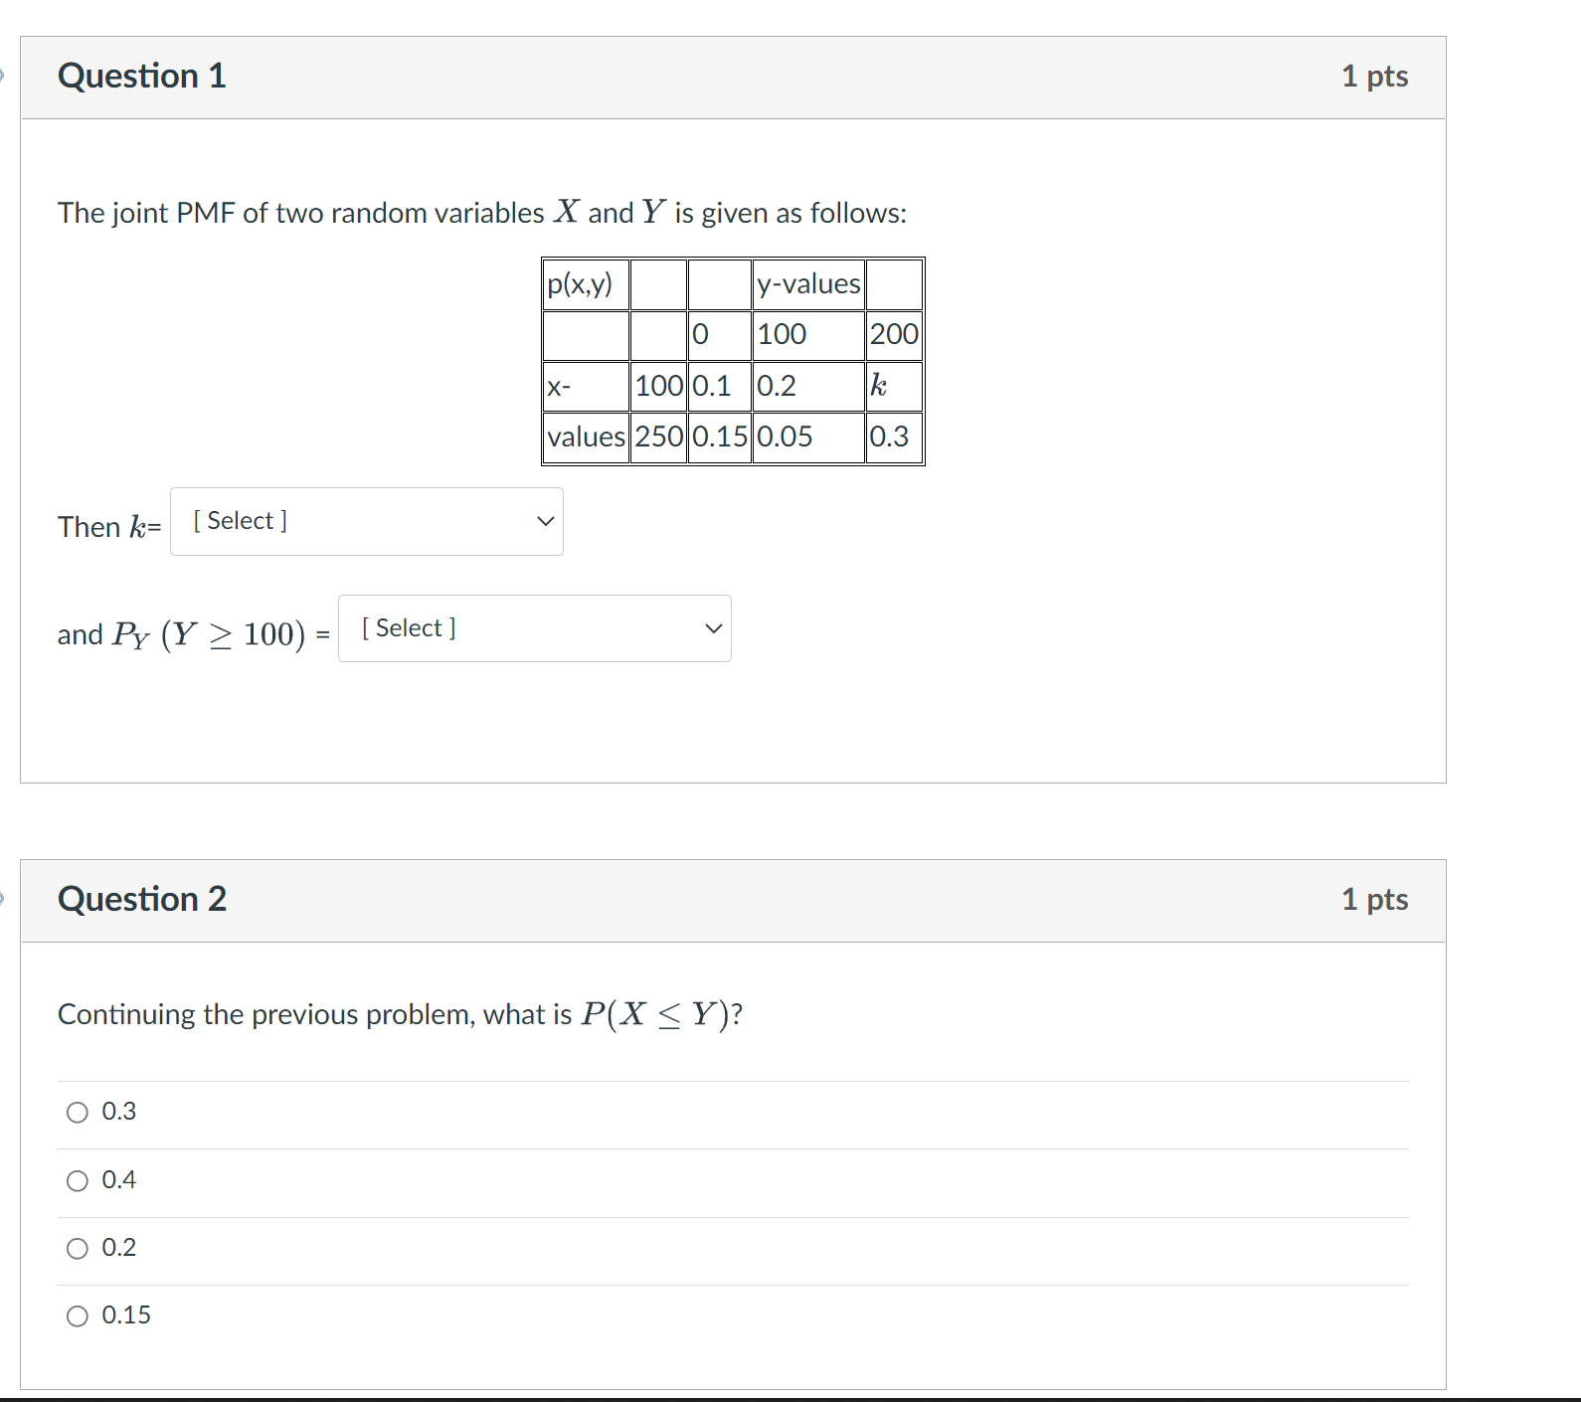Select the 0.4 answer option
Image resolution: width=1581 pixels, height=1402 pixels.
[78, 1180]
